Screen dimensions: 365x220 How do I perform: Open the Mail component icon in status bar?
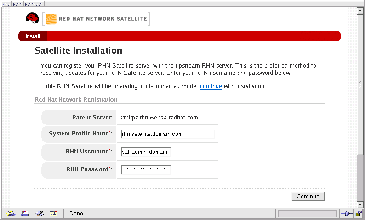click(25, 214)
